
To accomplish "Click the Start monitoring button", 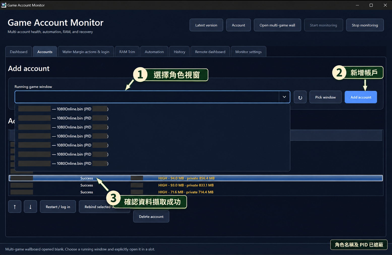I will click(323, 25).
